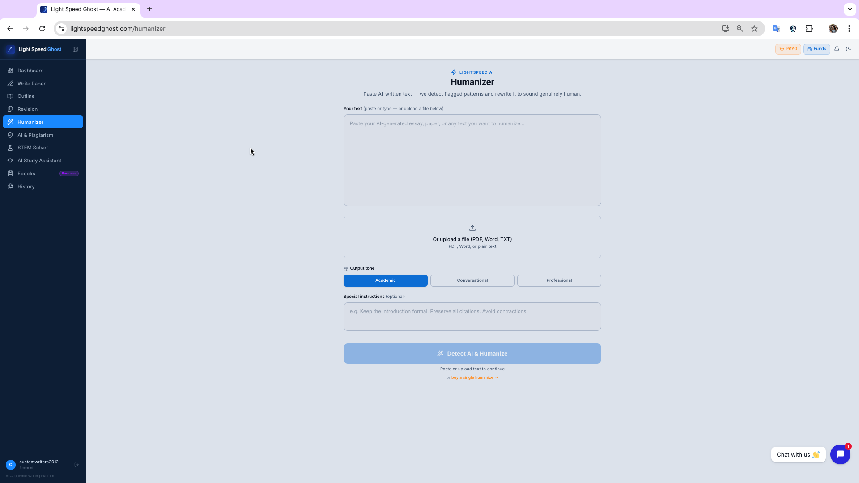The width and height of the screenshot is (859, 483).
Task: Install app icon in address bar
Action: click(725, 29)
